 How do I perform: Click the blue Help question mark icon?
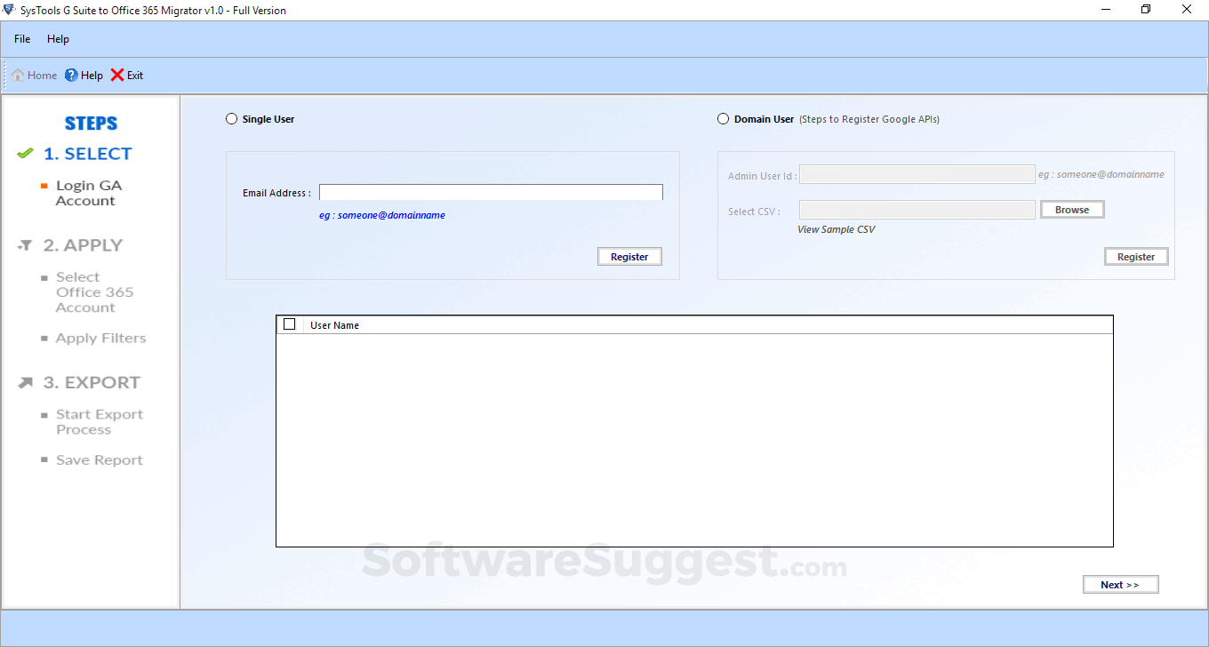click(71, 76)
